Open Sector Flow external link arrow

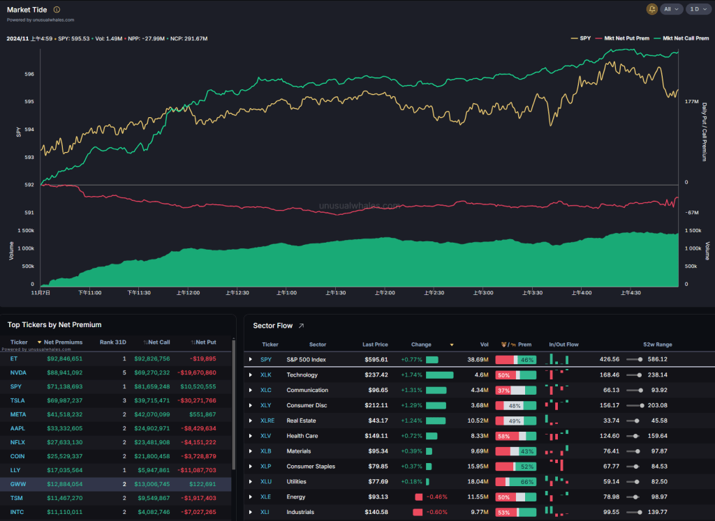[x=302, y=326]
